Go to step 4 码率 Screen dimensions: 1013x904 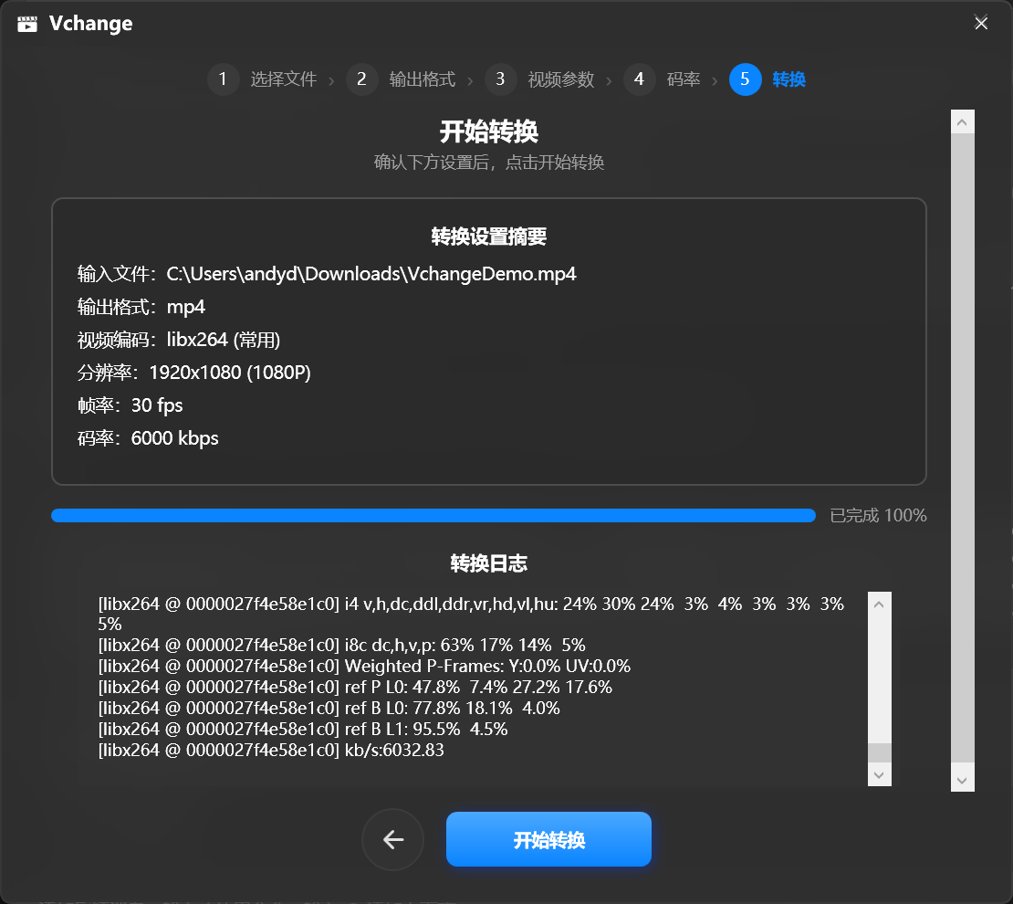point(663,79)
